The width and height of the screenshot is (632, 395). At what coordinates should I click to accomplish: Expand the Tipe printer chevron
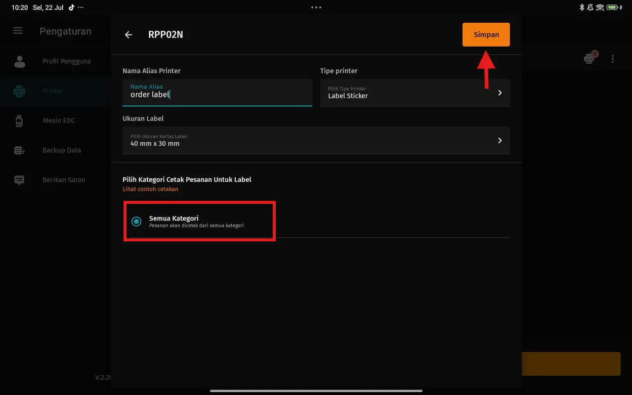pyautogui.click(x=500, y=93)
